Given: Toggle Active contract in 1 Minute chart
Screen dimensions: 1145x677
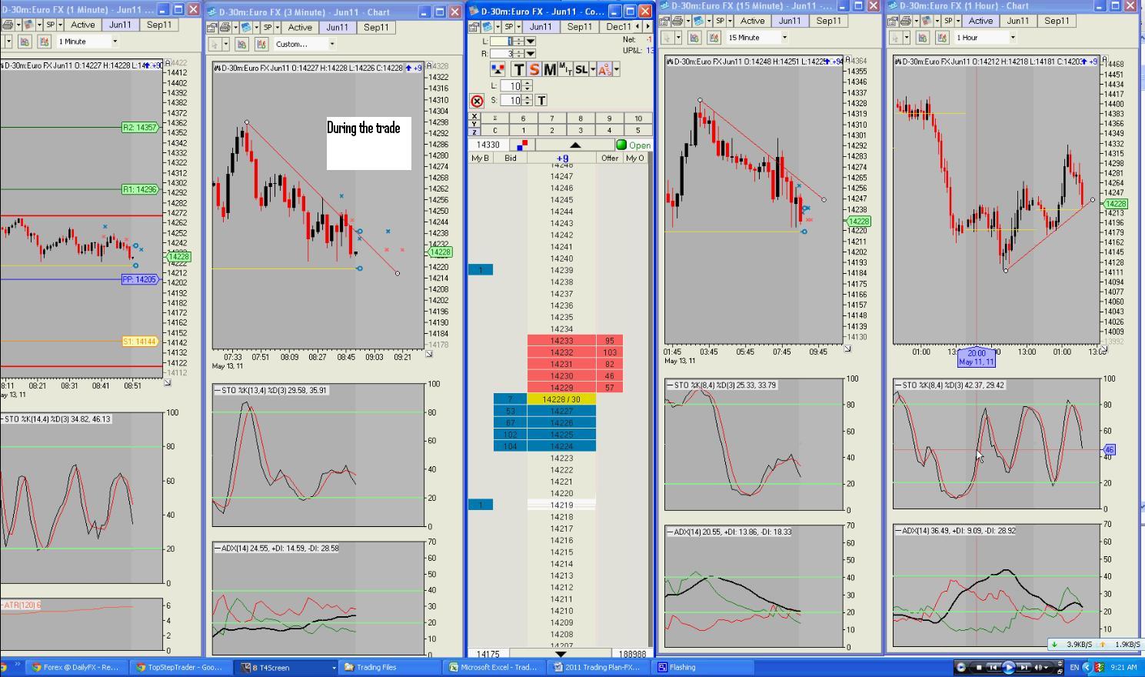Looking at the screenshot, I should pyautogui.click(x=83, y=25).
